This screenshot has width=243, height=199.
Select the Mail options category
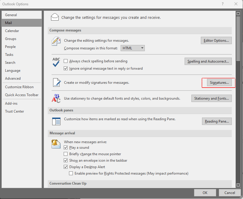[x=22, y=23]
